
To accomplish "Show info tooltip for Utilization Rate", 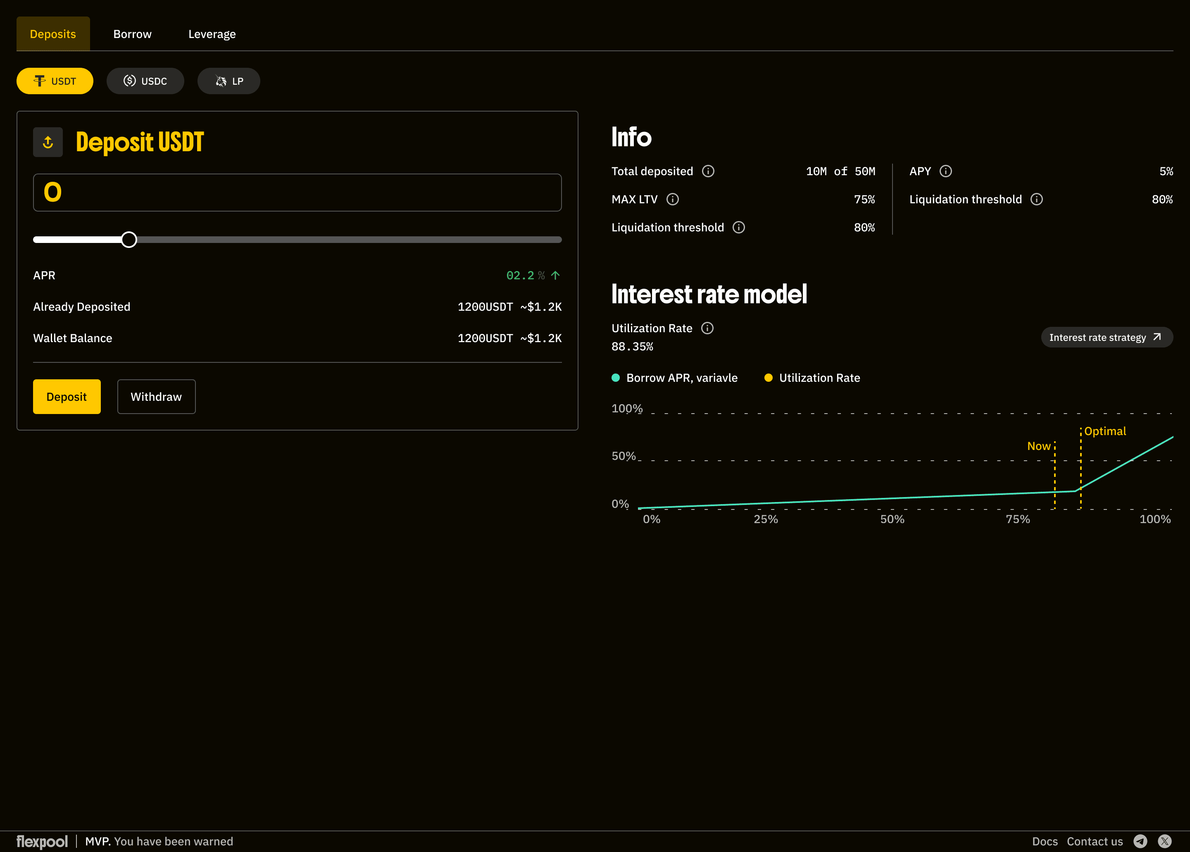I will click(x=707, y=328).
